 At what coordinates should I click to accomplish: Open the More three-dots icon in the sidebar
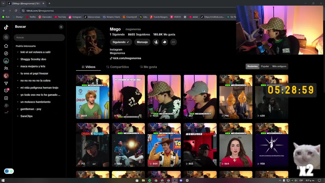coord(6,113)
